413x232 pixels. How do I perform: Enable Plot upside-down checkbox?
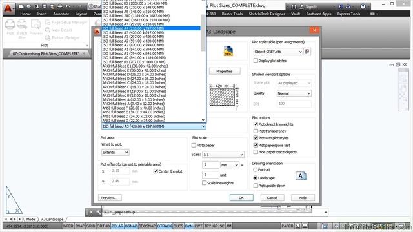point(256,186)
